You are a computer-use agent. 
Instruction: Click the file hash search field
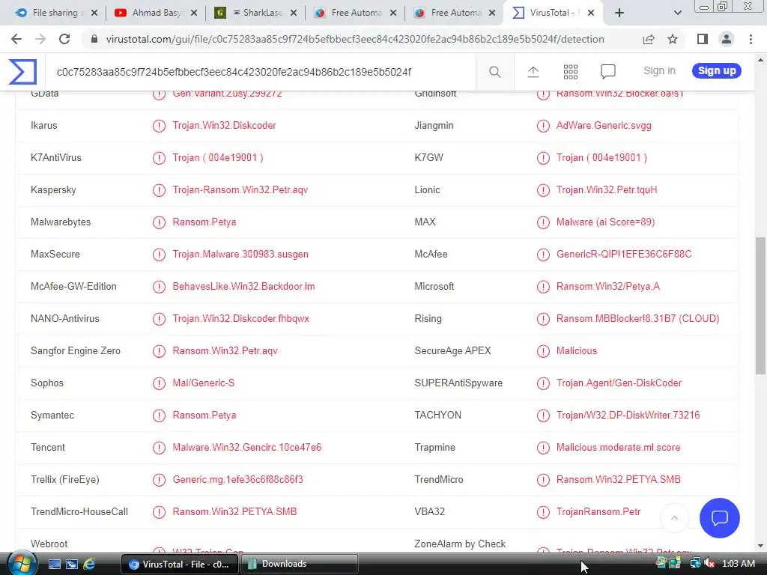(x=261, y=72)
